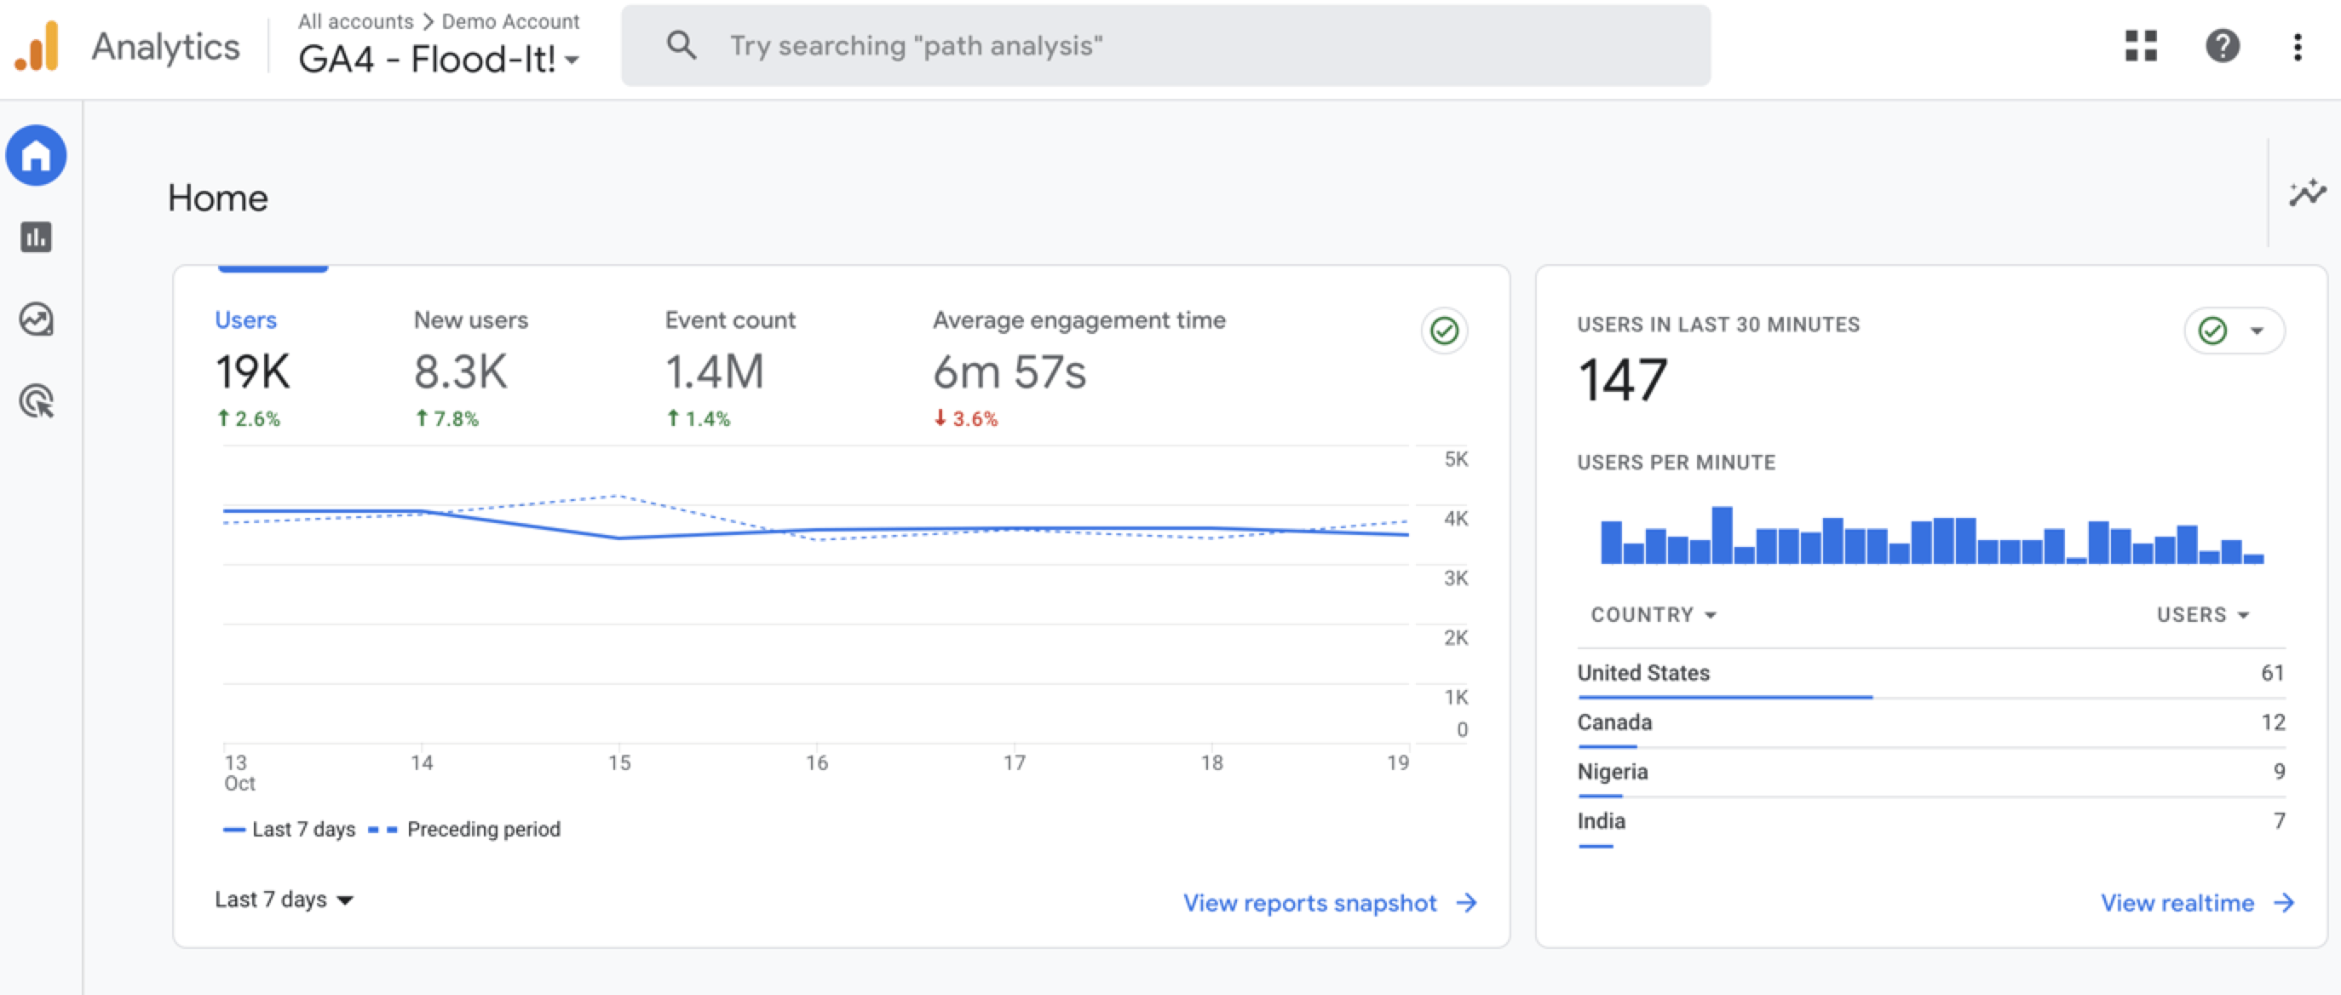Image resolution: width=2341 pixels, height=995 pixels.
Task: Open the COUNTRY dimension dropdown
Action: pos(1653,615)
